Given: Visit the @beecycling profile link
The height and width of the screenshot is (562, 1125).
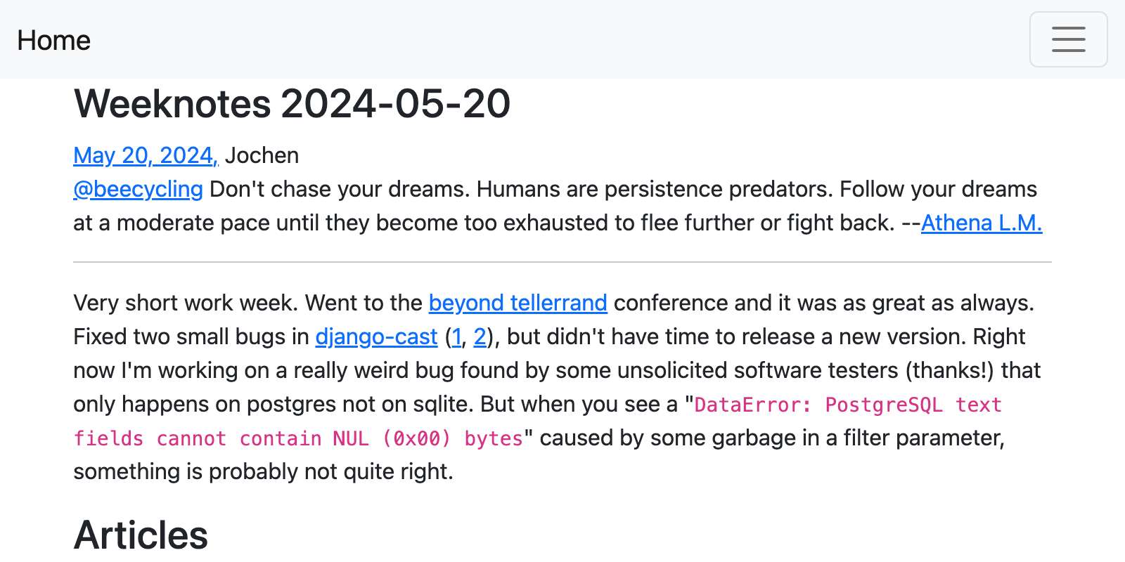Looking at the screenshot, I should click(139, 189).
